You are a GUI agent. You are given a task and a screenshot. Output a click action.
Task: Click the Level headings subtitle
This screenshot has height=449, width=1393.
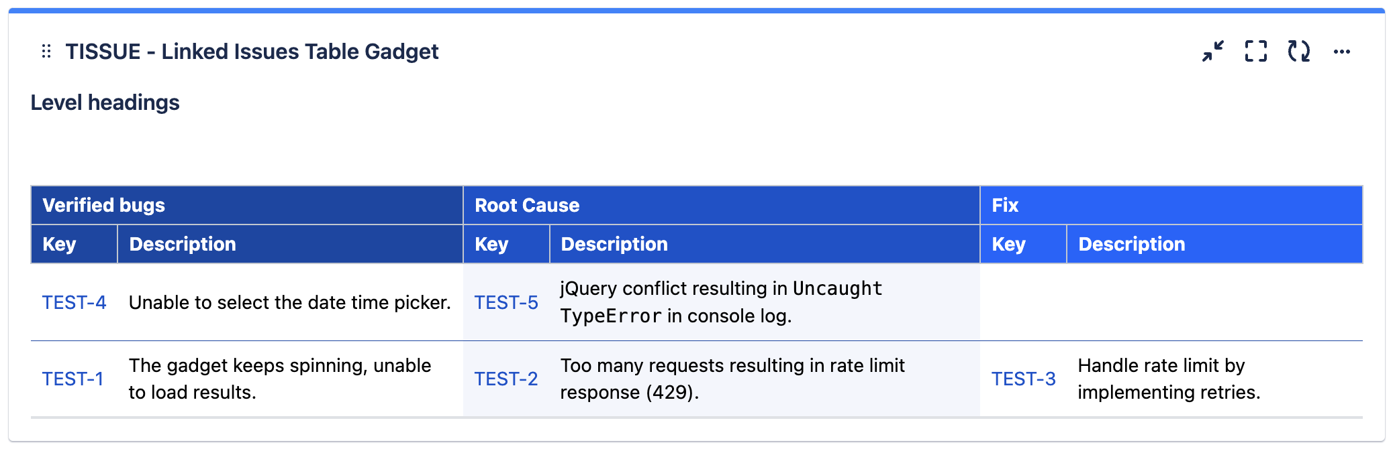click(x=105, y=103)
